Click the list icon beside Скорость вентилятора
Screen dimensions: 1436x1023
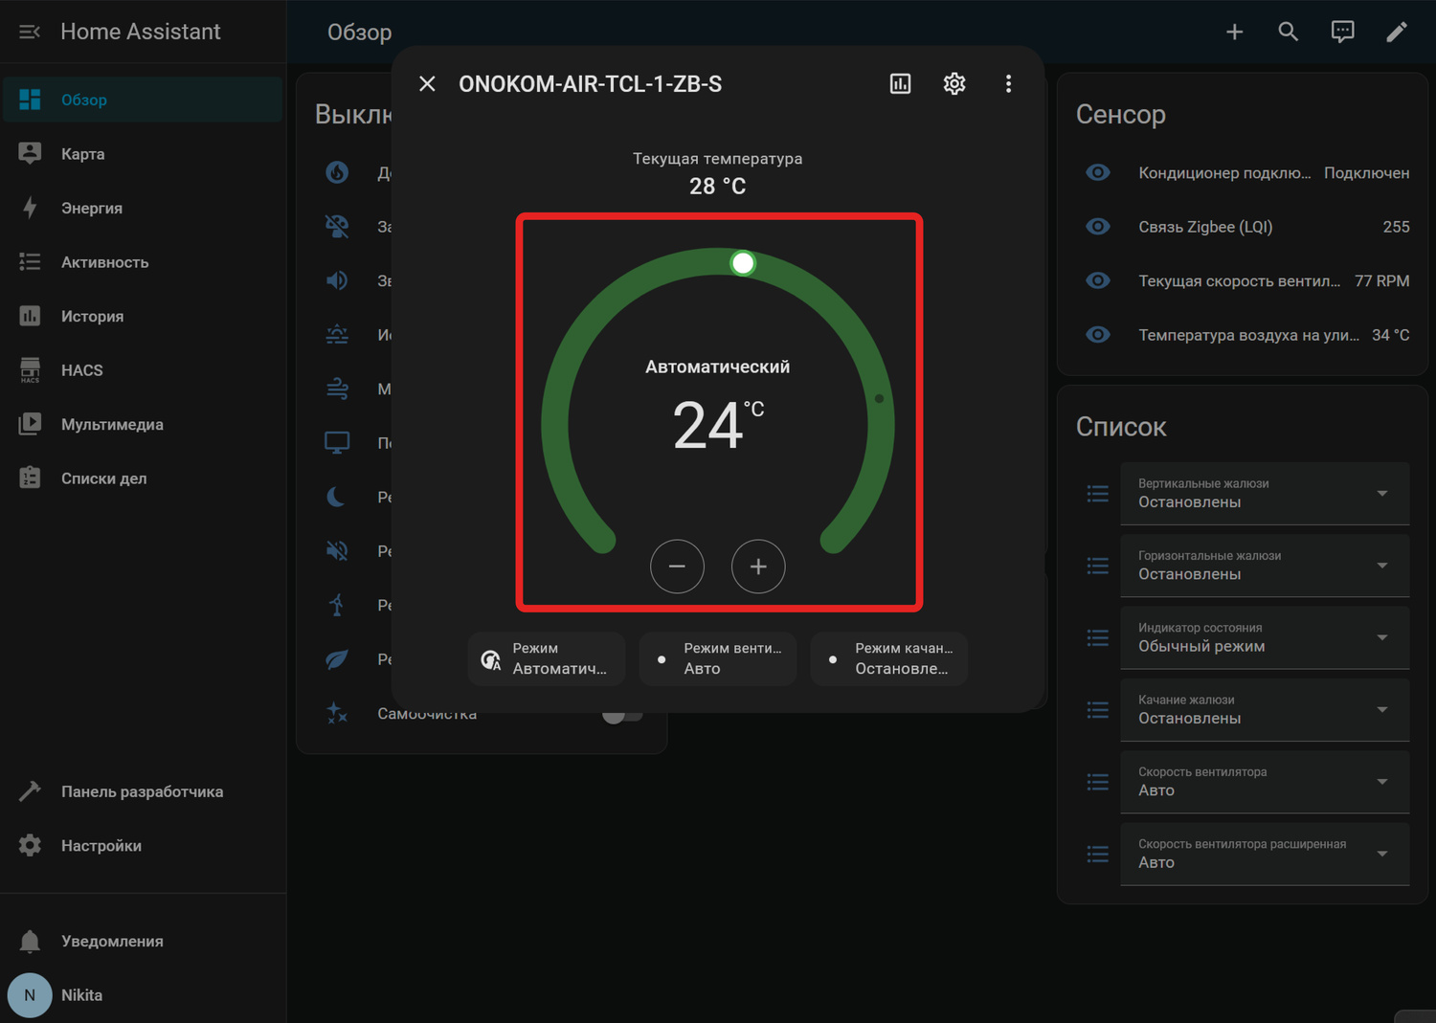1098,782
